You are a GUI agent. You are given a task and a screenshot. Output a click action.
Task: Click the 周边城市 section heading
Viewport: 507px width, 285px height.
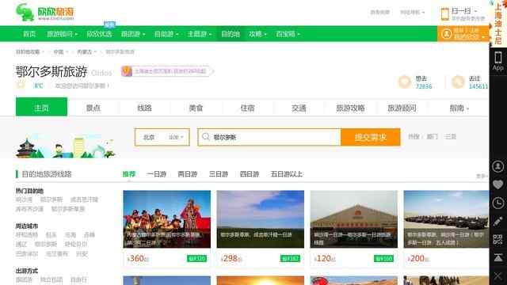point(27,226)
